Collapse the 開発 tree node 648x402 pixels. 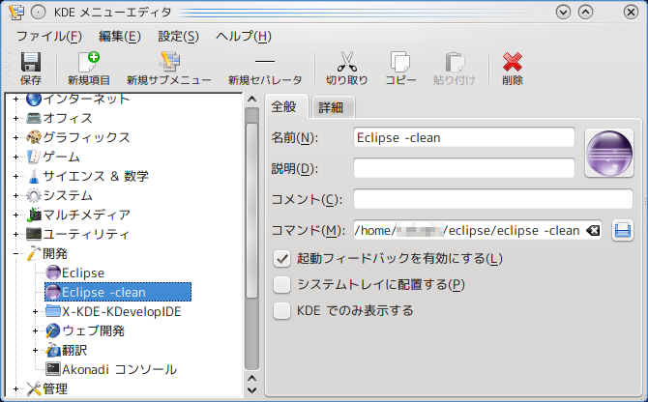[15, 253]
